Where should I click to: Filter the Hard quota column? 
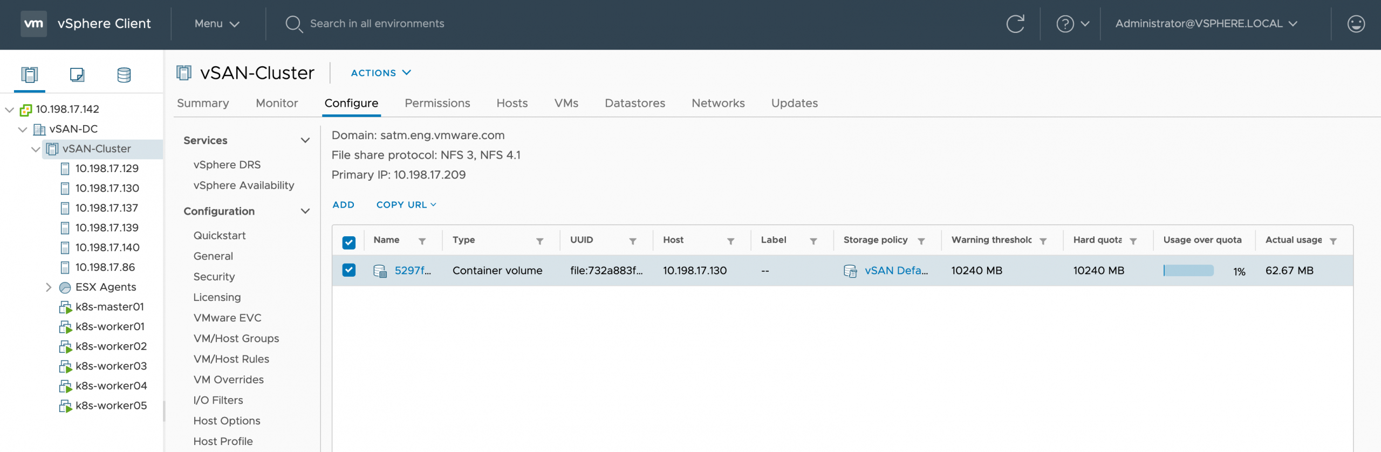1133,241
